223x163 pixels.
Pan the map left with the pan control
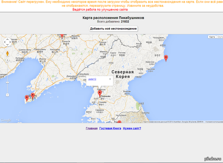[x=5, y=42]
